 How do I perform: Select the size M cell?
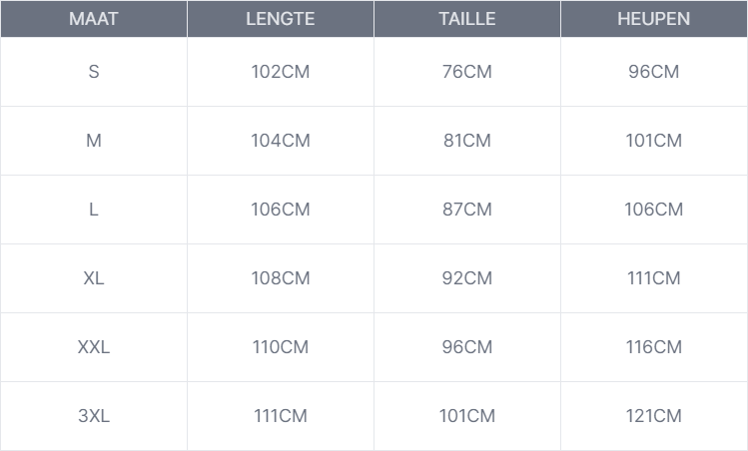(x=94, y=141)
